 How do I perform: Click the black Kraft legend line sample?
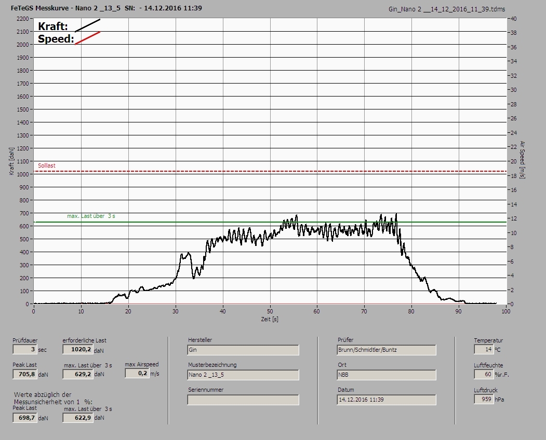[x=87, y=25]
